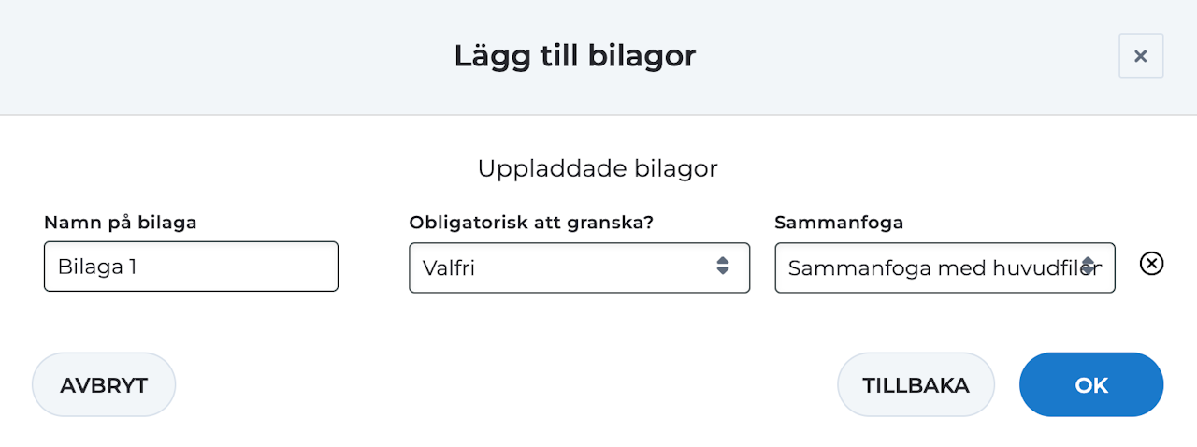Click the up-down arrows on Valfri dropdown
This screenshot has width=1197, height=447.
click(x=722, y=266)
